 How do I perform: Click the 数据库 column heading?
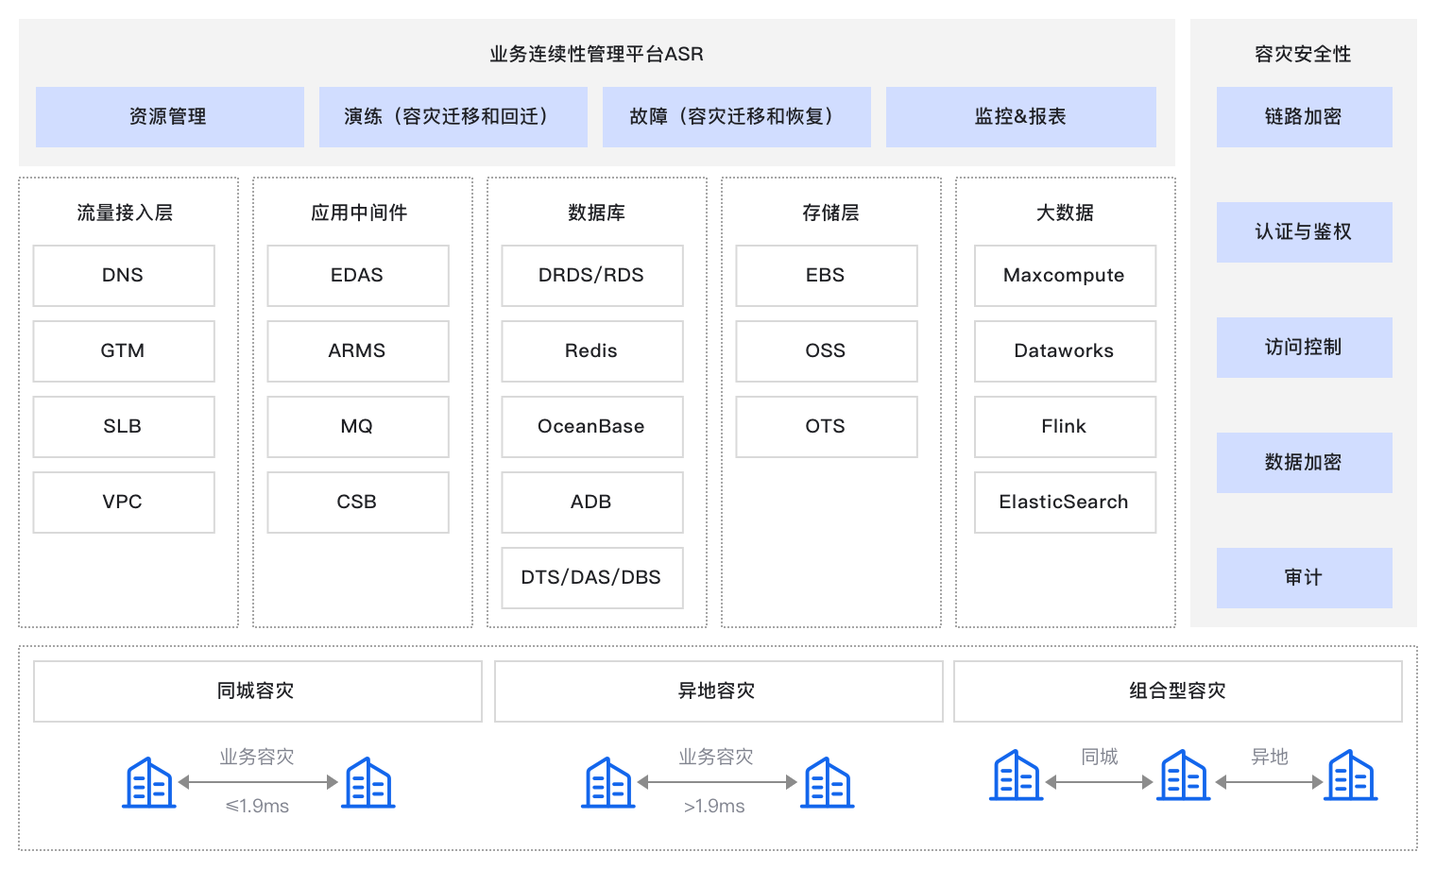click(x=596, y=213)
